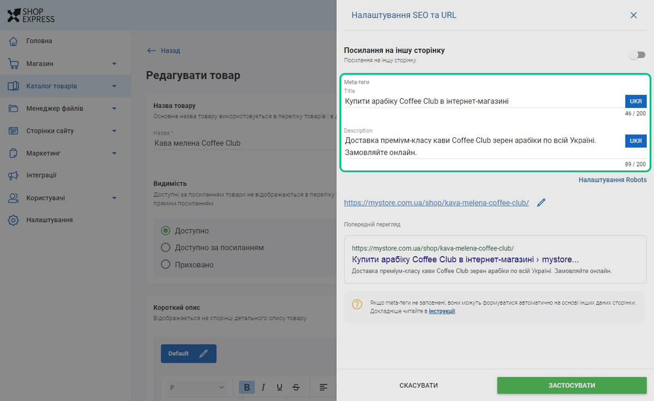The width and height of the screenshot is (654, 401).
Task: Click the Shop Express logo
Action: (x=31, y=15)
